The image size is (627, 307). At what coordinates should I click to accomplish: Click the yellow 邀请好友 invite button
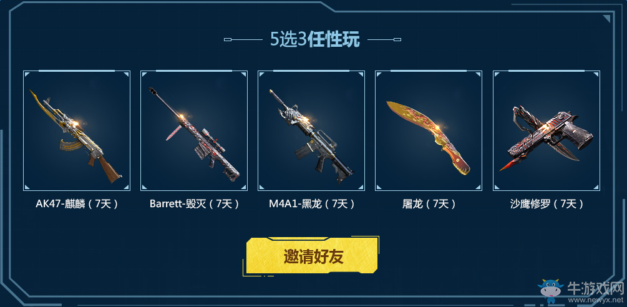click(312, 256)
